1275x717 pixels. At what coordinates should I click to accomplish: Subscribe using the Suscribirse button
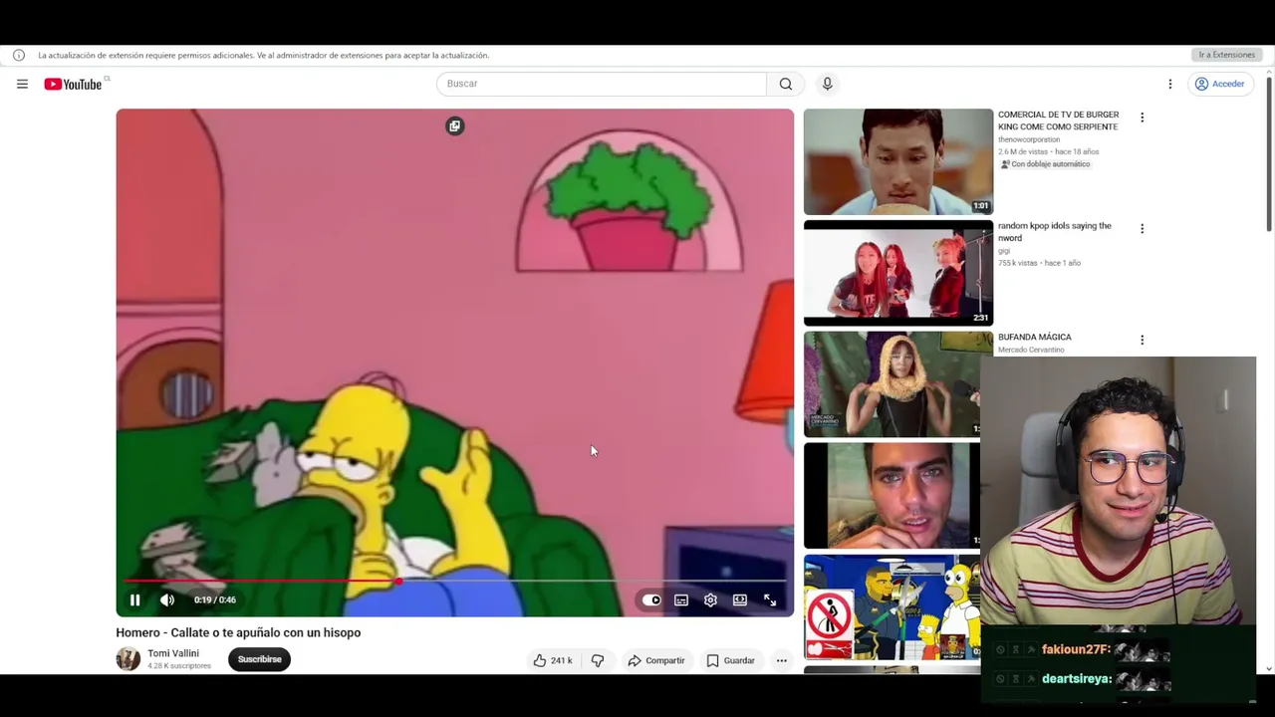point(259,659)
